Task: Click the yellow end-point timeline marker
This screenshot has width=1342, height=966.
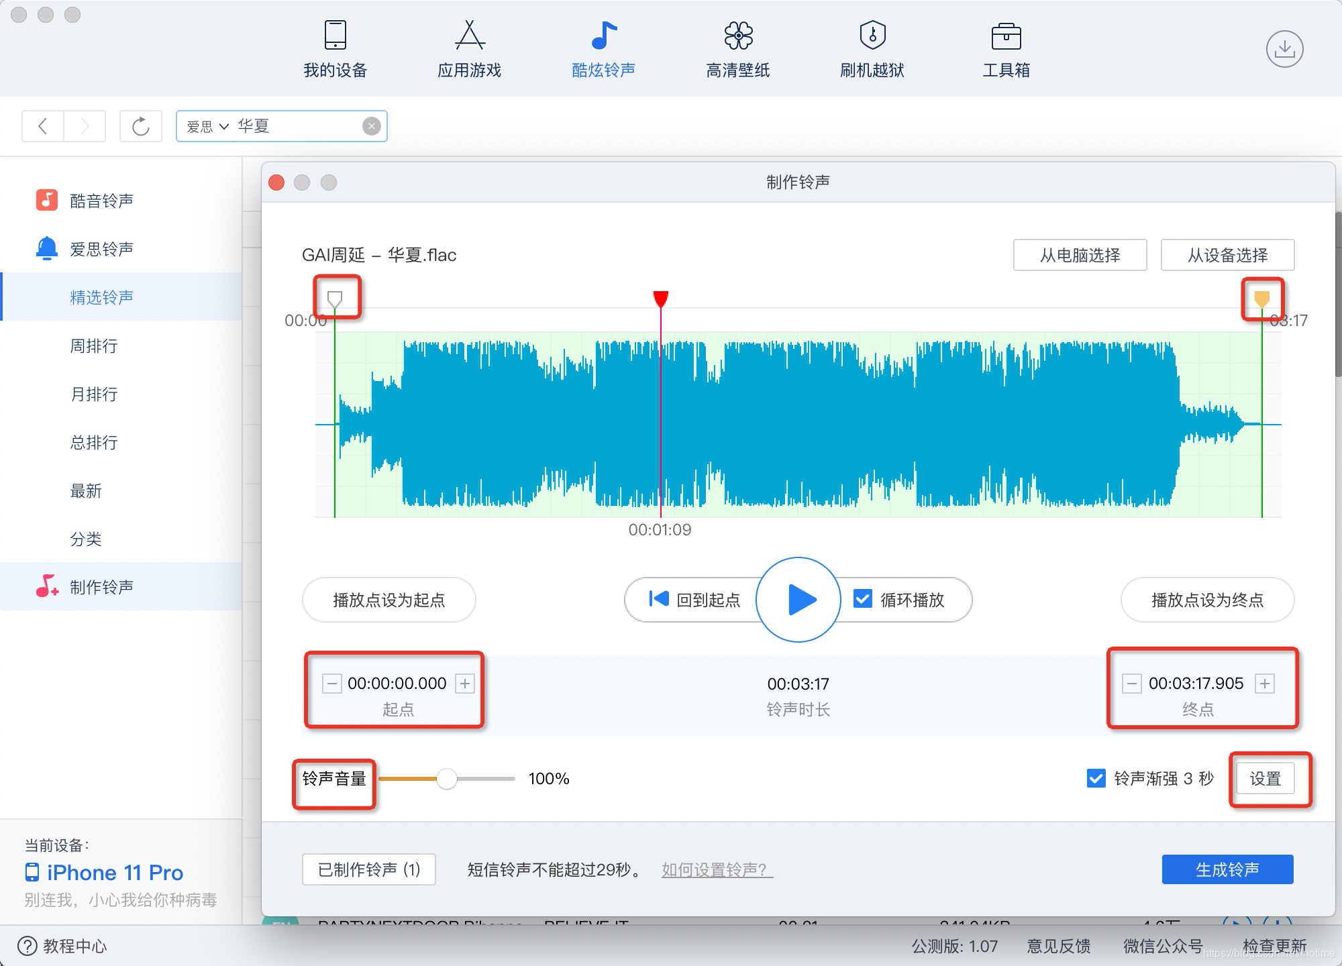Action: click(x=1261, y=298)
